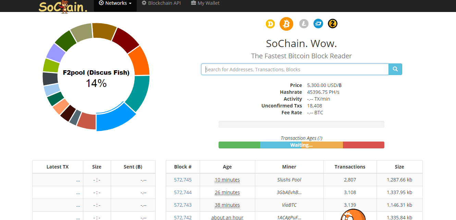Image resolution: width=456 pixels, height=220 pixels.
Task: Open block 572,745
Action: (183, 180)
